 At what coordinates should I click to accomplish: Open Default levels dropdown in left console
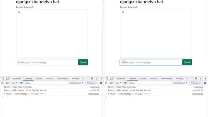[76, 83]
